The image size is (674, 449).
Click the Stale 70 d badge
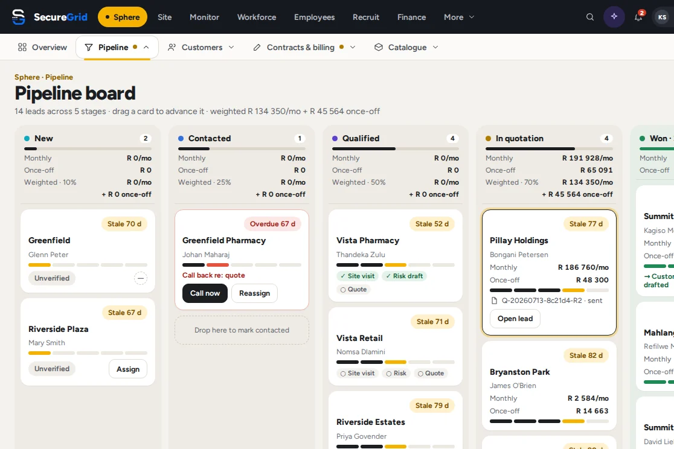coord(124,224)
